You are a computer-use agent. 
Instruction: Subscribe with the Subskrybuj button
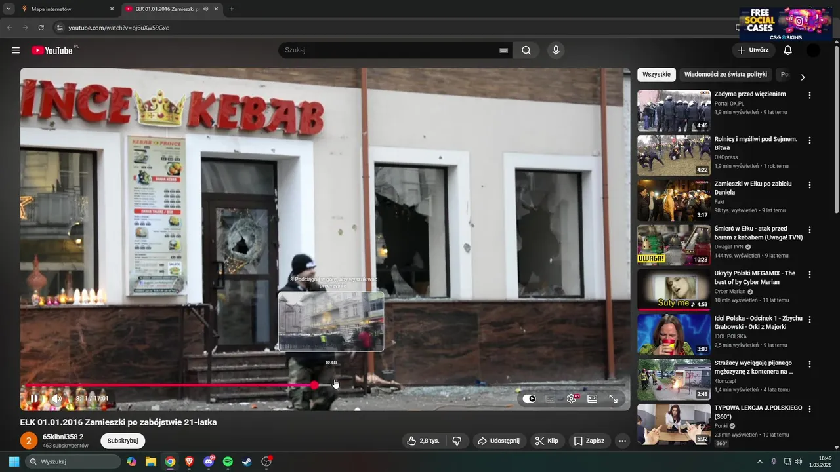tap(123, 441)
